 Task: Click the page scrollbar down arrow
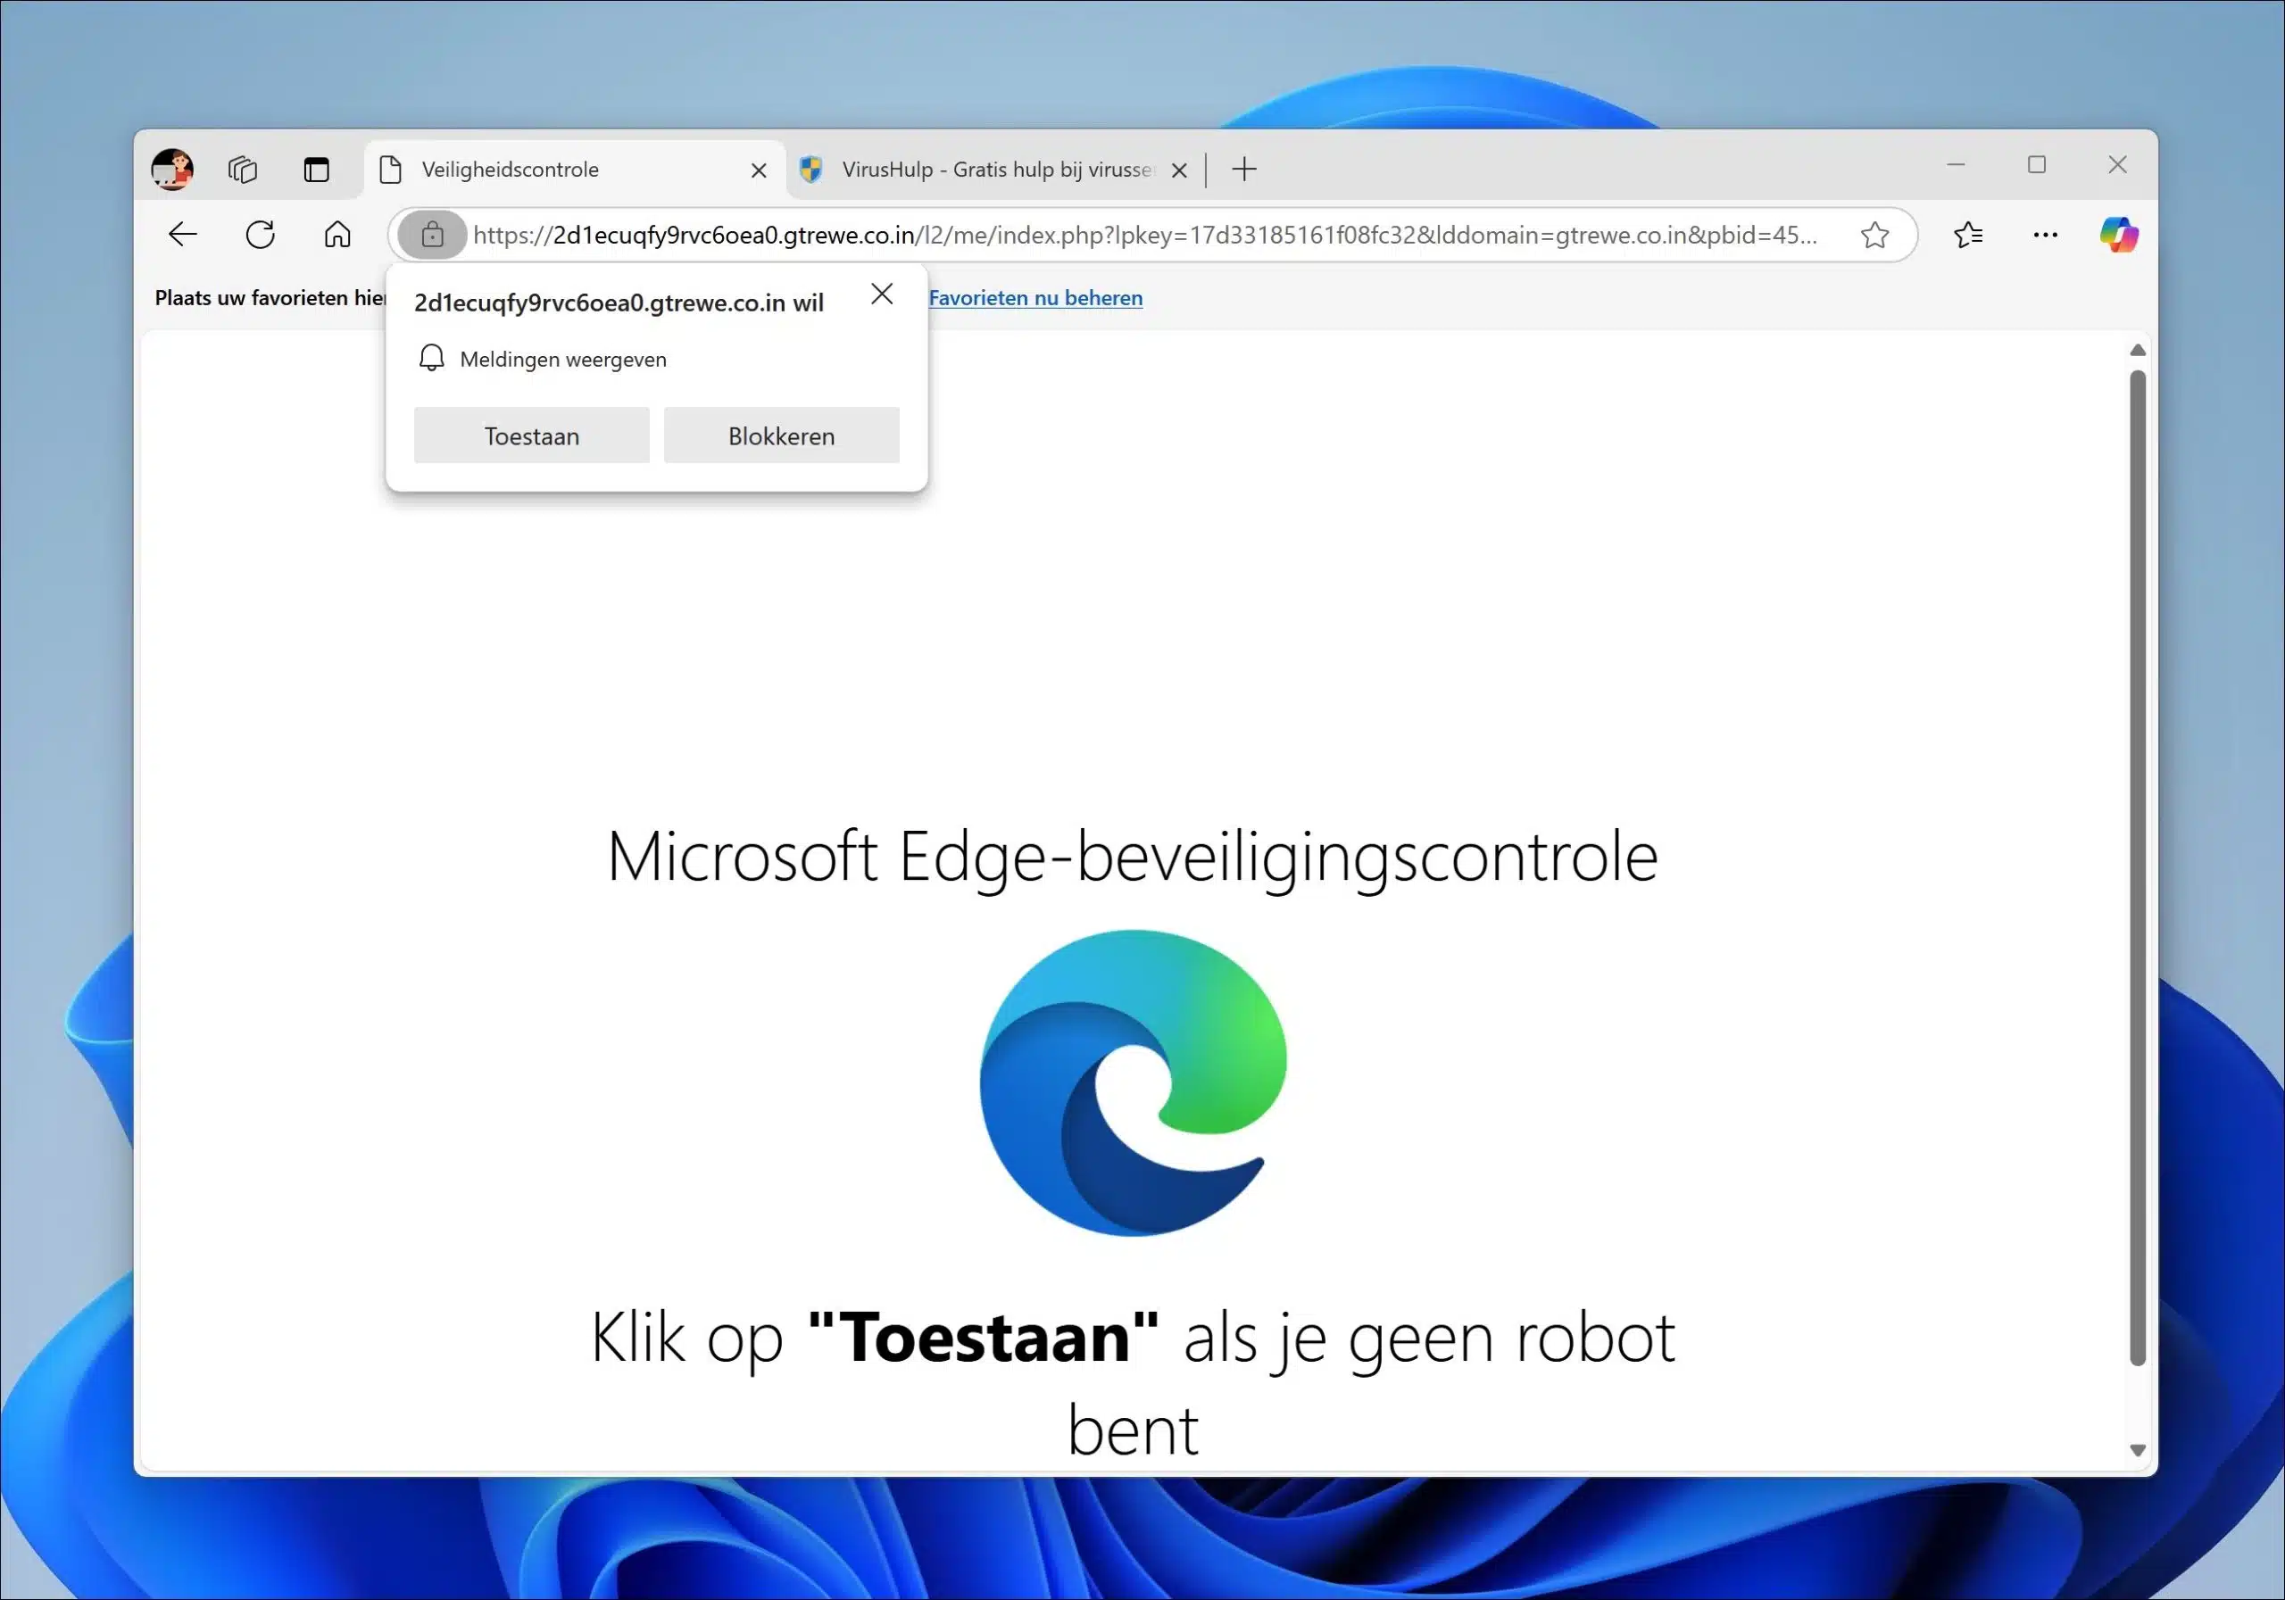coord(2137,1451)
